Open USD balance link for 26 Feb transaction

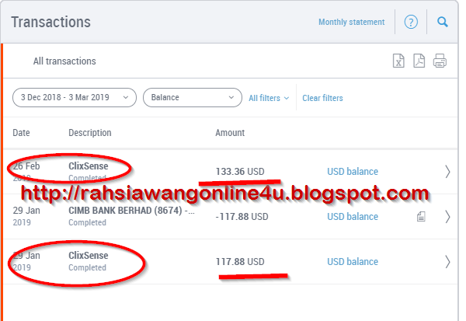(x=353, y=172)
